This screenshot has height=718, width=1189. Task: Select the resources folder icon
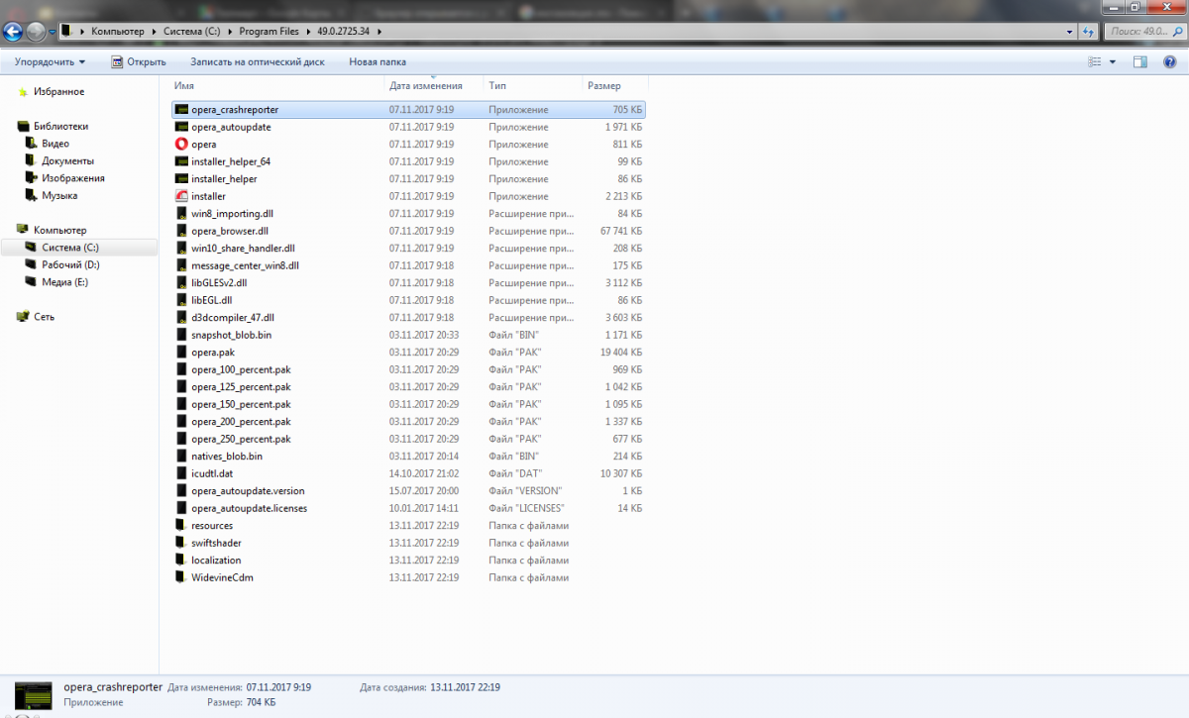coord(181,525)
